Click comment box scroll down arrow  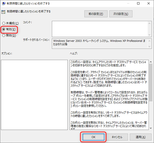(150, 35)
